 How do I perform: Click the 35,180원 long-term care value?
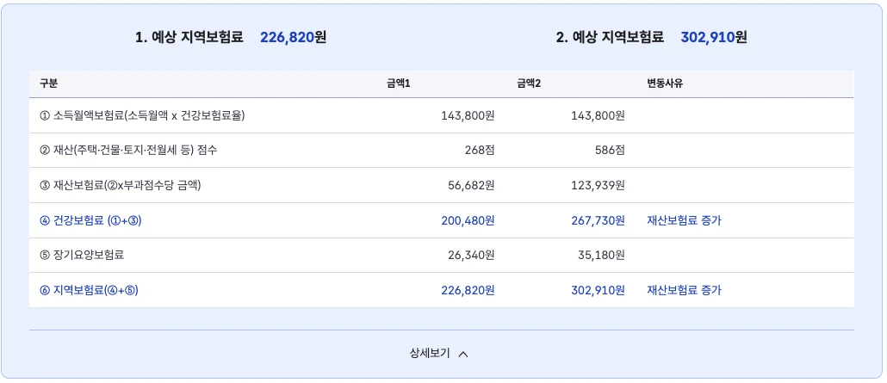(x=601, y=255)
